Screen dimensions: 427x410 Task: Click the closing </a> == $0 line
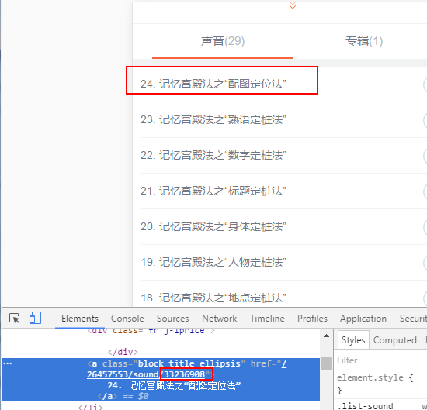(123, 396)
